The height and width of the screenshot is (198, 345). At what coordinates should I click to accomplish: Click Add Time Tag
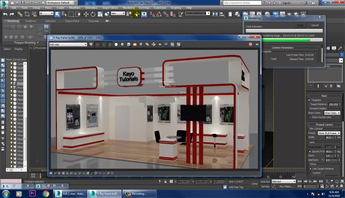click(x=236, y=187)
